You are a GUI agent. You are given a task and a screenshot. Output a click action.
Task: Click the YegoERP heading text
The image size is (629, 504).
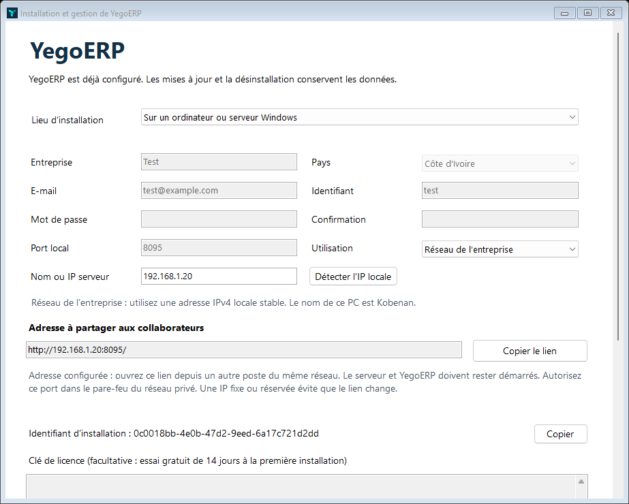click(78, 51)
